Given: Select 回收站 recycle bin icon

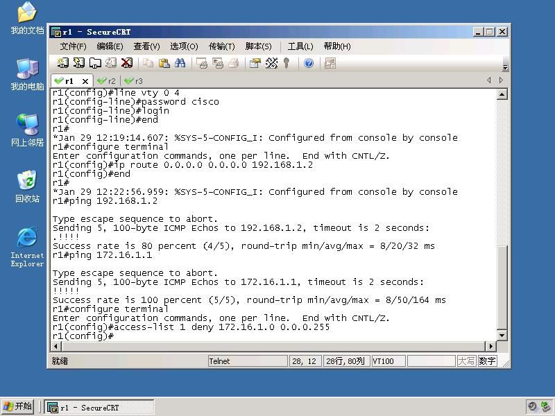Looking at the screenshot, I should click(x=27, y=187).
